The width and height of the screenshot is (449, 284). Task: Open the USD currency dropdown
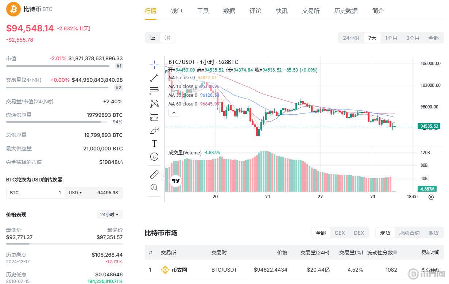(76, 192)
